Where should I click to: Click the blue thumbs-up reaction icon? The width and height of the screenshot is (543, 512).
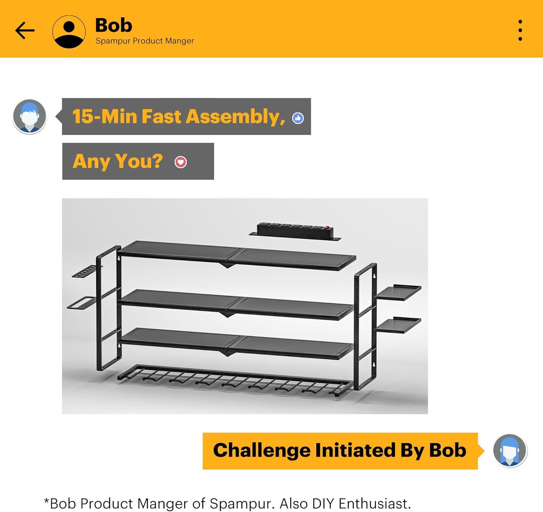(298, 118)
